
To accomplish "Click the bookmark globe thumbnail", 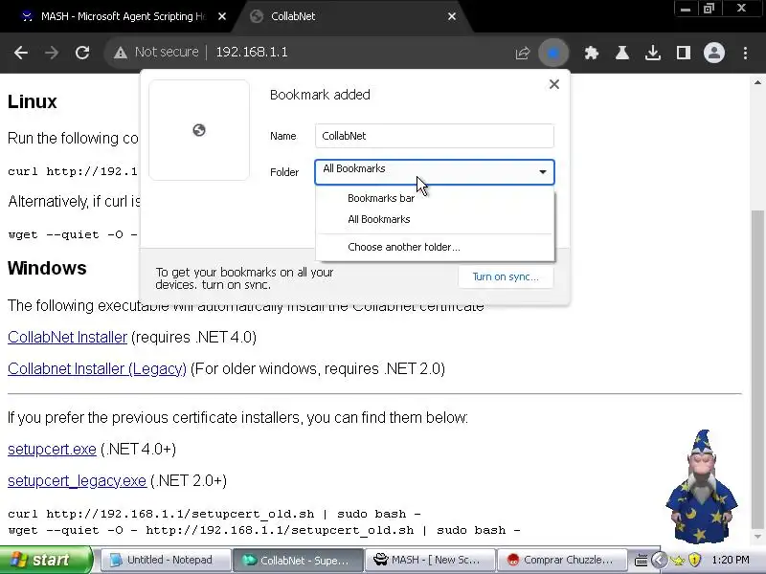I will tap(199, 130).
